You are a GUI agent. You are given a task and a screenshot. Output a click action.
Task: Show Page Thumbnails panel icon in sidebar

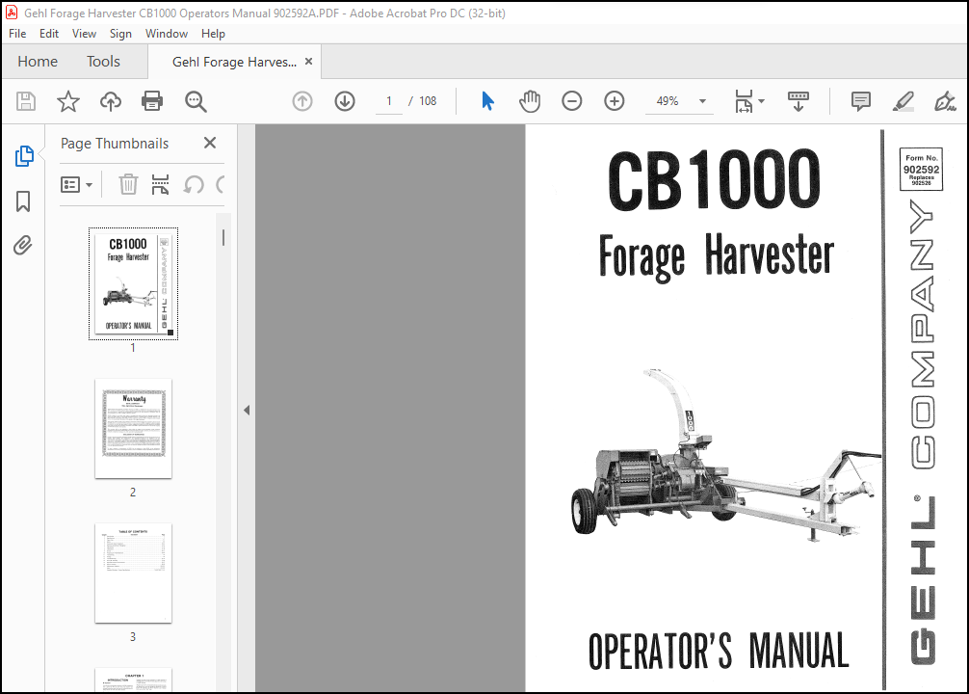tap(23, 156)
